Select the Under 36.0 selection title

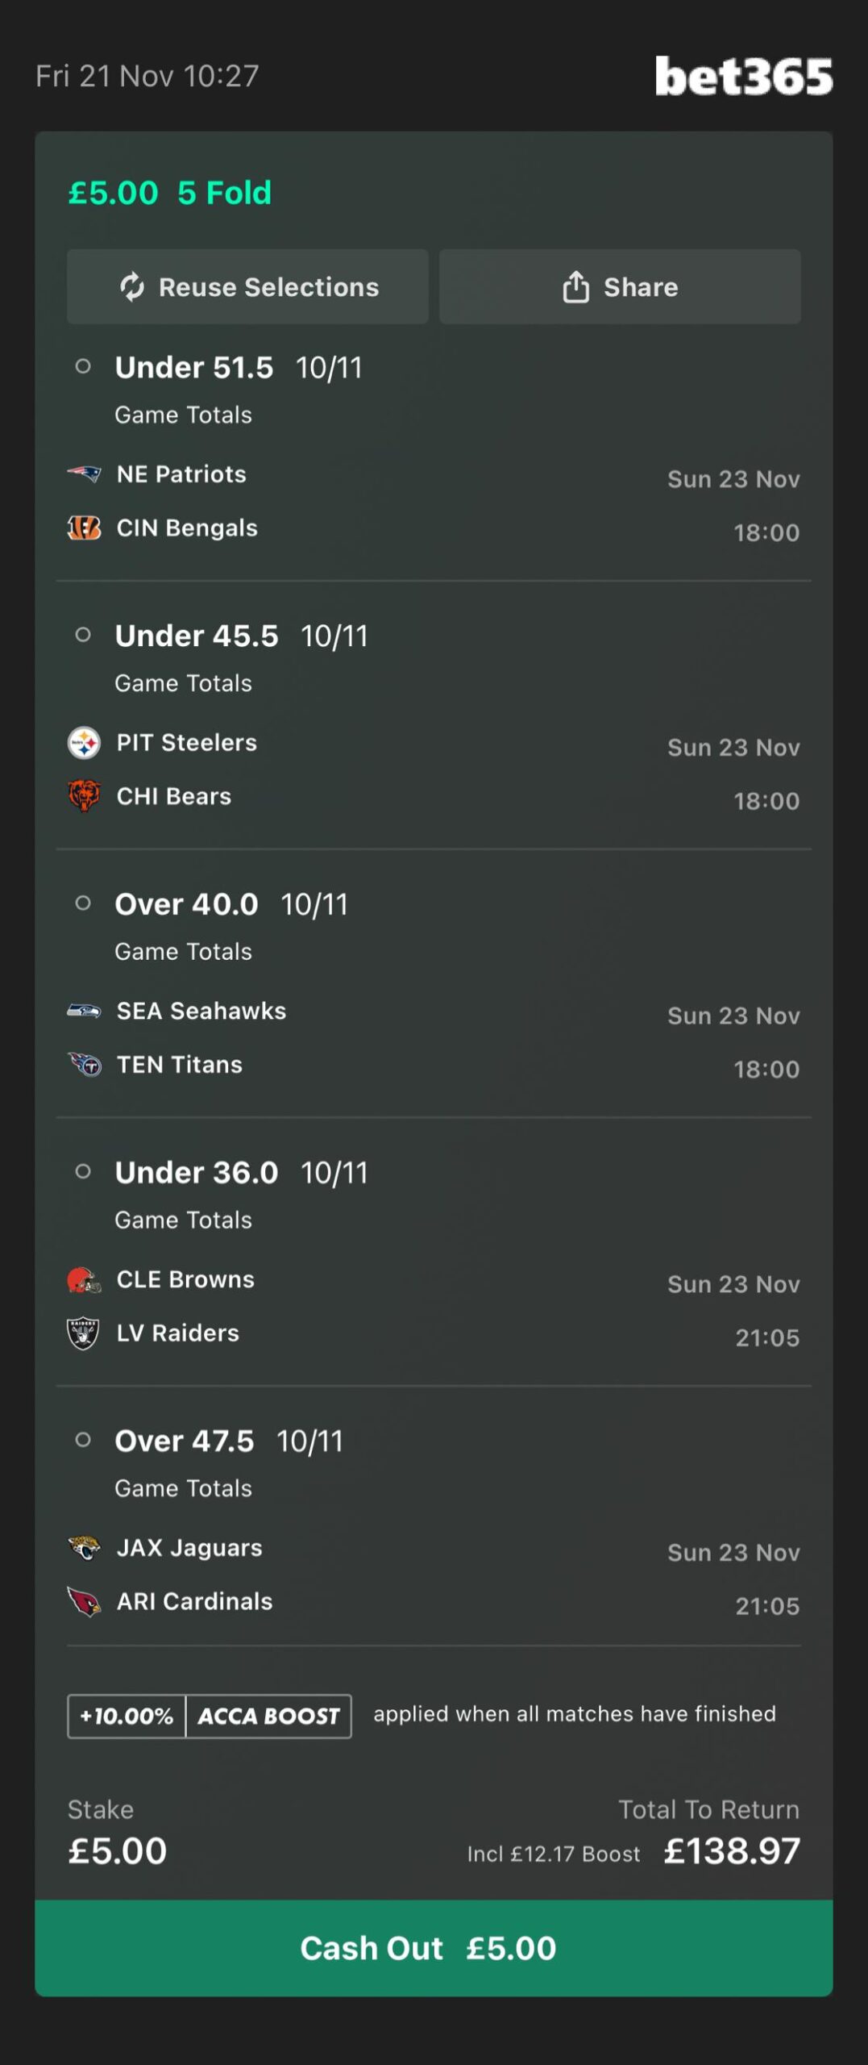coord(197,1173)
